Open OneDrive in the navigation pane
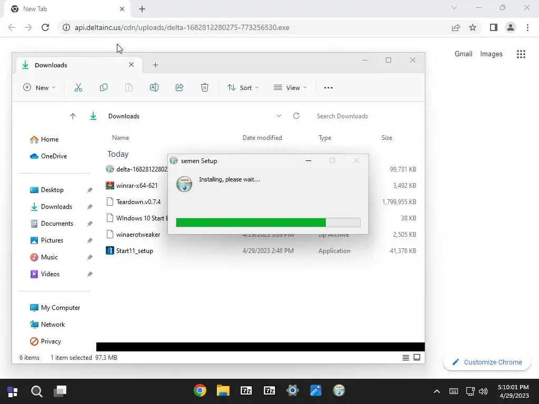This screenshot has width=539, height=404. 48,156
